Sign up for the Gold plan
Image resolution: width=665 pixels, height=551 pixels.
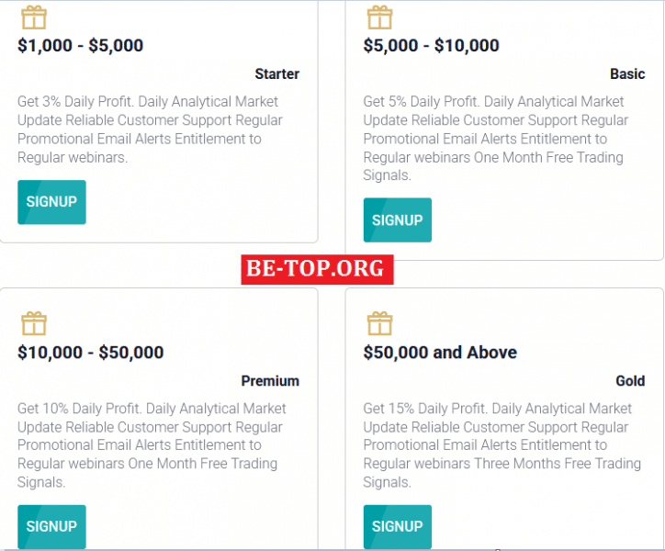point(398,526)
